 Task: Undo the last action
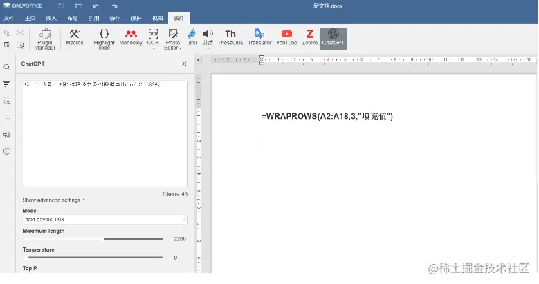(x=96, y=6)
